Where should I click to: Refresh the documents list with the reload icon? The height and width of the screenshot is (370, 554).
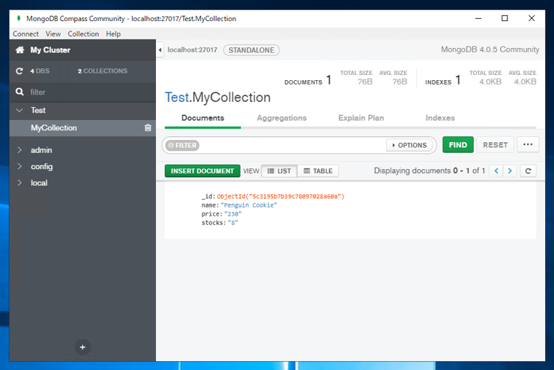tap(528, 171)
